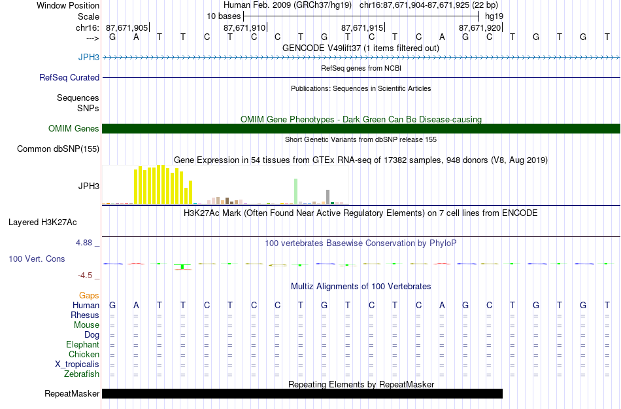Click the GTEx Gene Expression track title
621x409 pixels.
pos(361,160)
